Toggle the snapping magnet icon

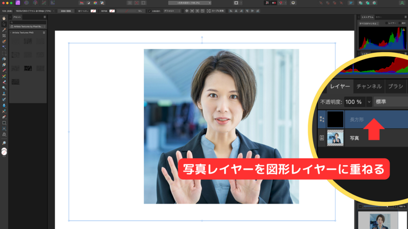(280, 3)
